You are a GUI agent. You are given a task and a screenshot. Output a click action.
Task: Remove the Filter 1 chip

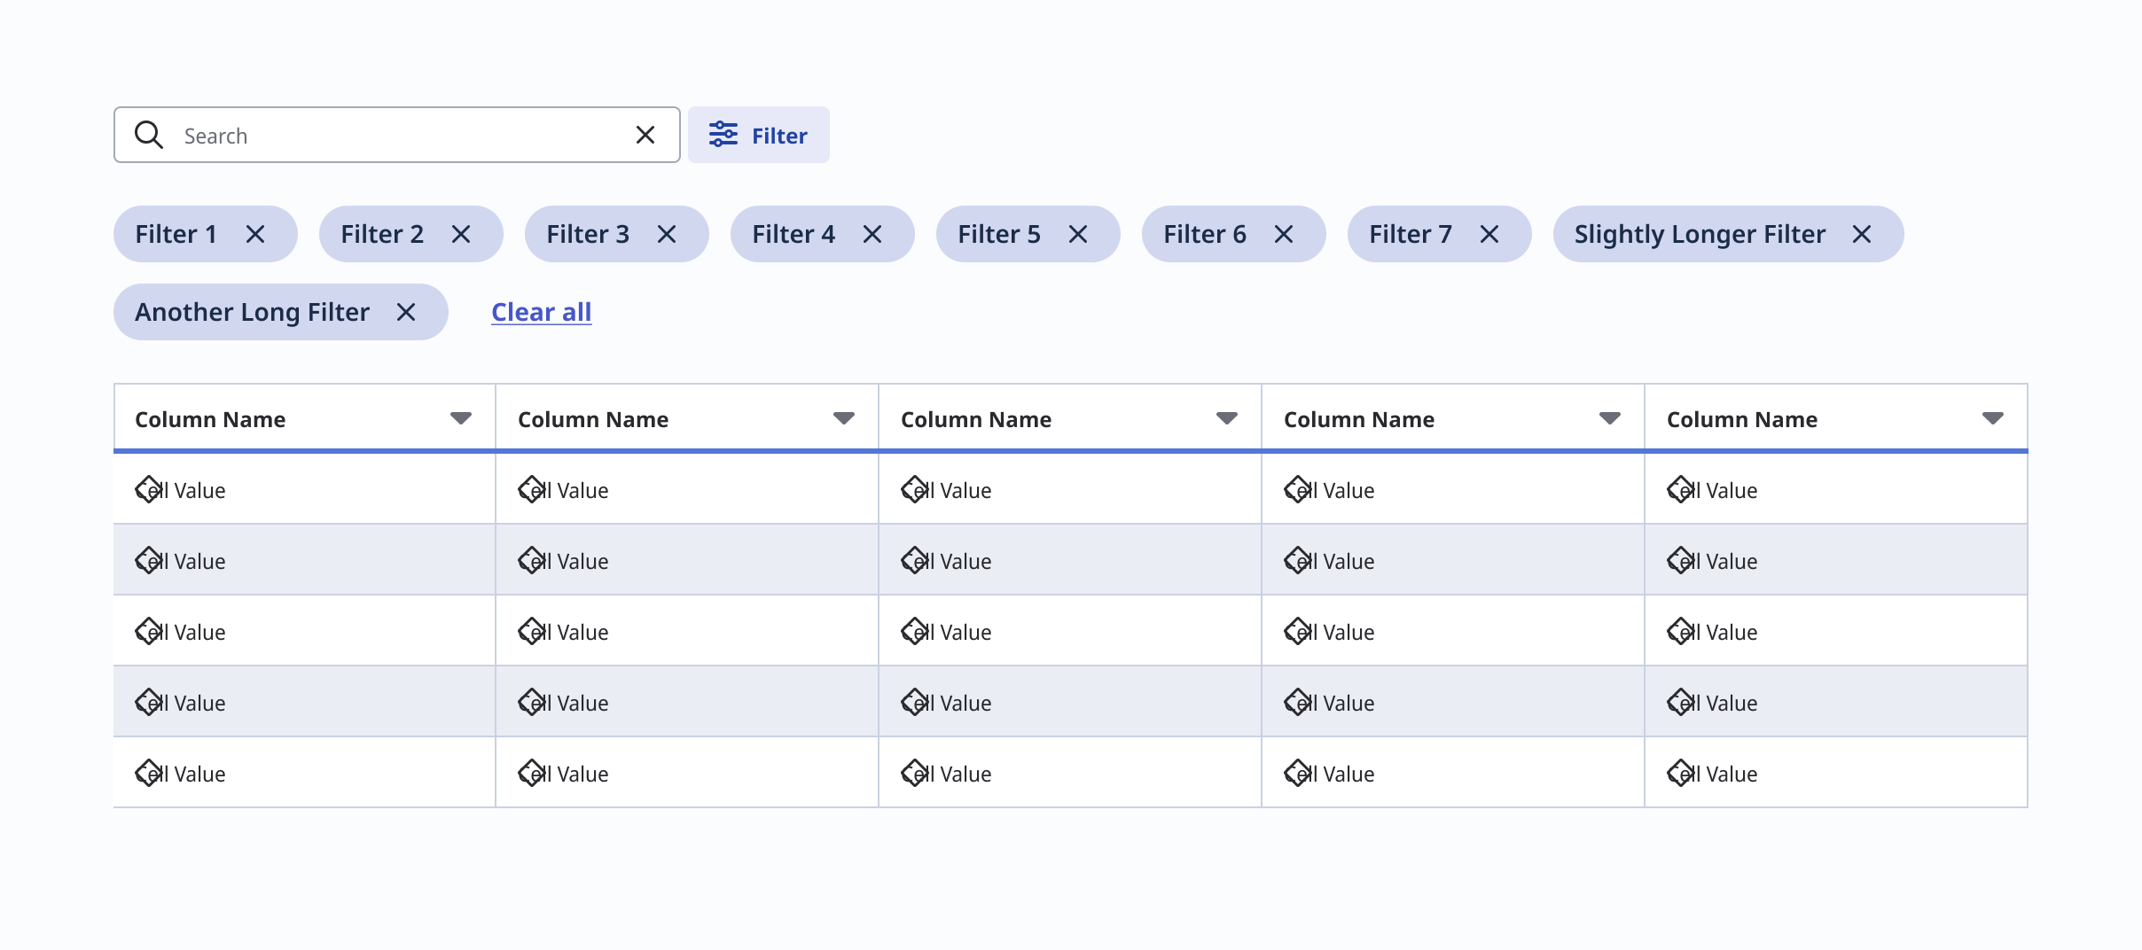tap(255, 234)
